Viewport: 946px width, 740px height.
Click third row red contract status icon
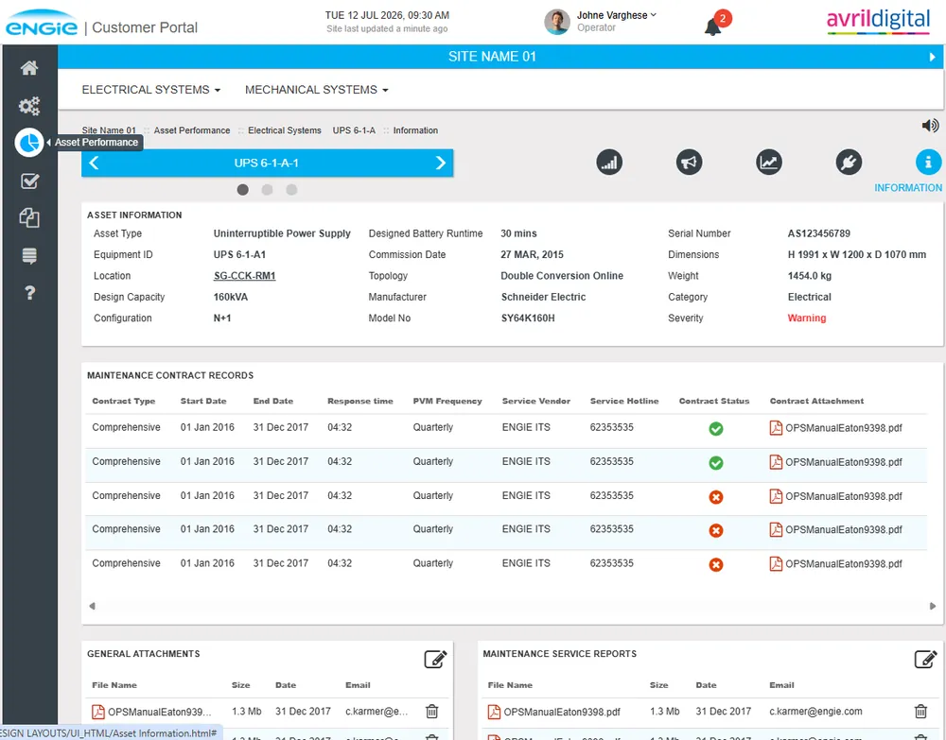tap(715, 497)
